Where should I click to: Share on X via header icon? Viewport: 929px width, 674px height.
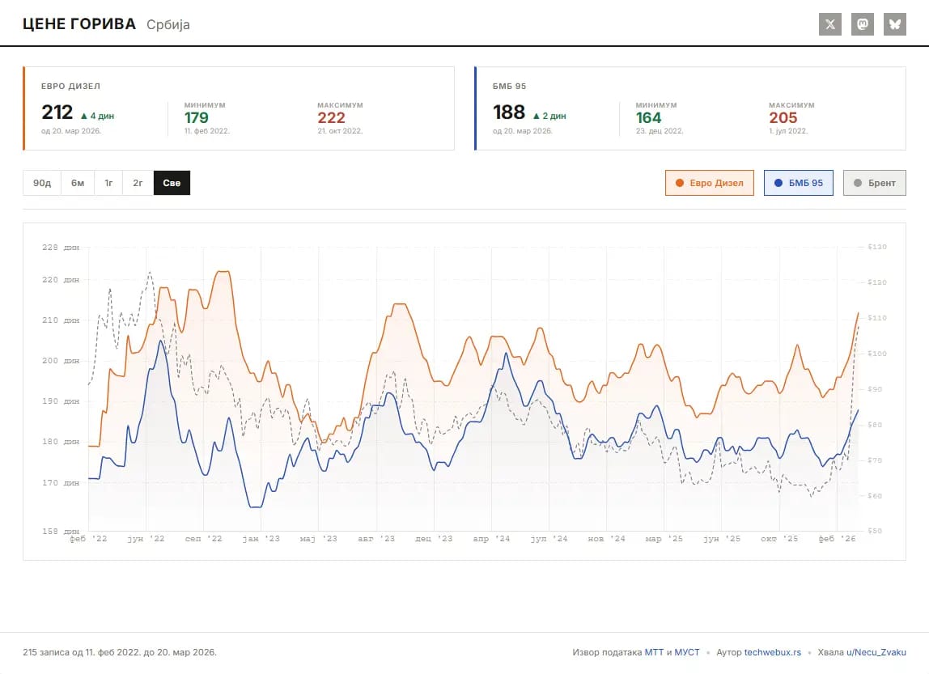(830, 24)
